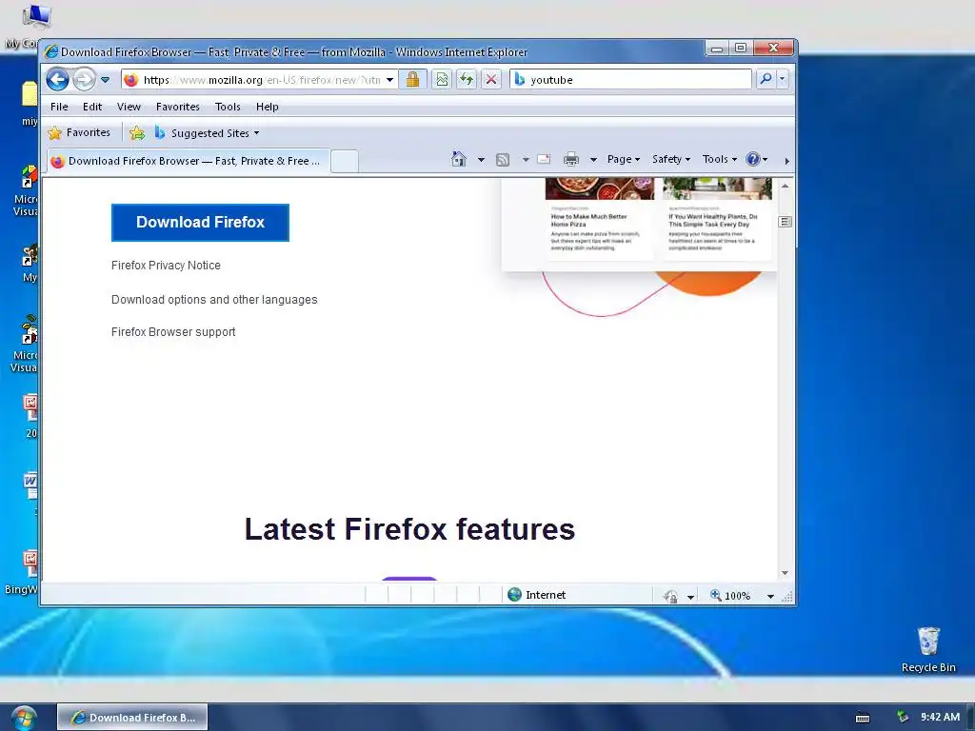Image resolution: width=975 pixels, height=731 pixels.
Task: Show more command bar items chevron
Action: point(786,161)
